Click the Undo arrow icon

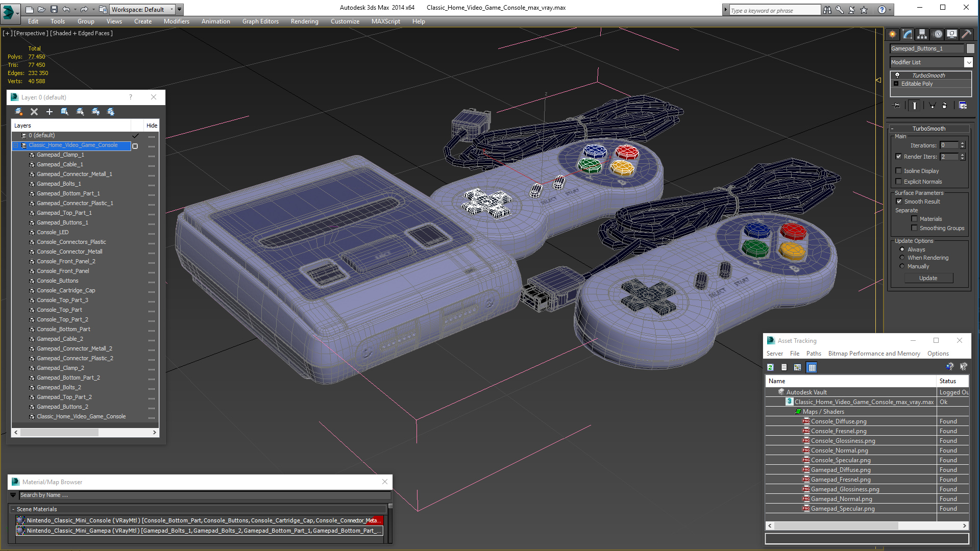(66, 9)
